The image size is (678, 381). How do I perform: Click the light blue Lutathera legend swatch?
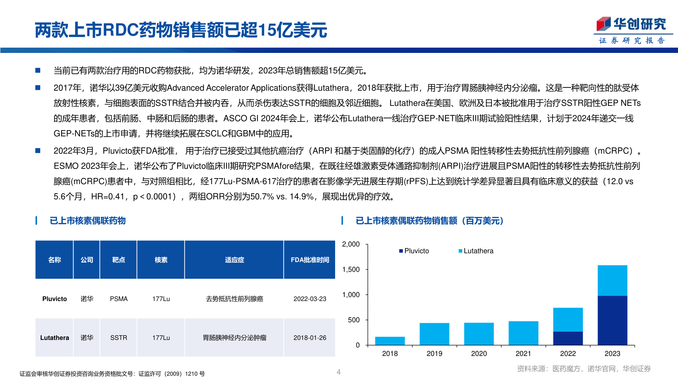point(460,251)
